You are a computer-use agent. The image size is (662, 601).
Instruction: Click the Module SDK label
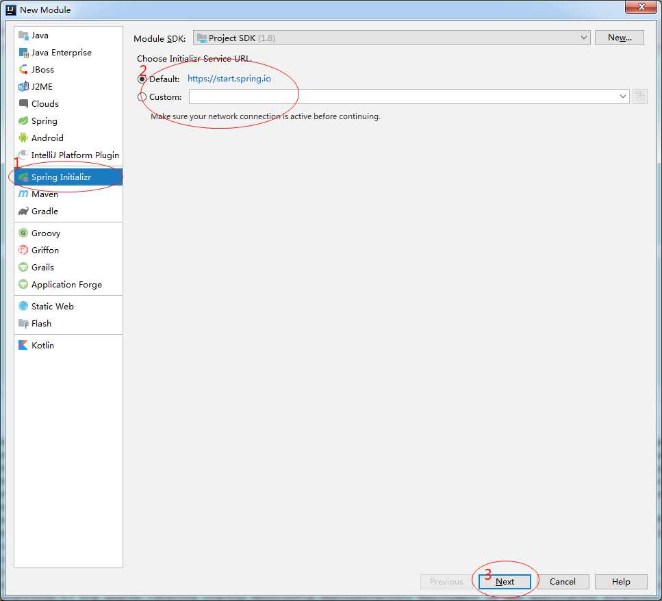160,38
